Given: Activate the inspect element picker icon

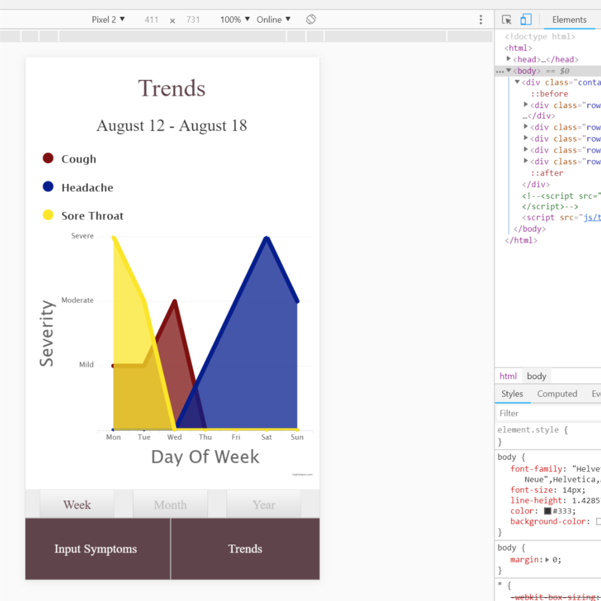Looking at the screenshot, I should point(506,20).
